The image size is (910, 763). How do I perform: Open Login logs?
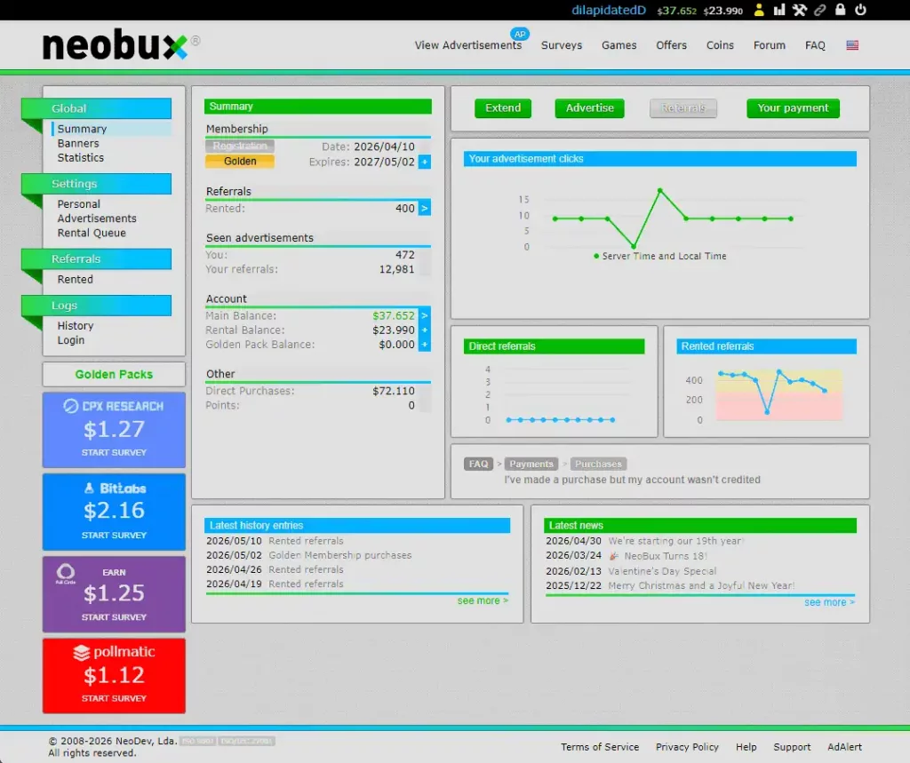click(71, 340)
